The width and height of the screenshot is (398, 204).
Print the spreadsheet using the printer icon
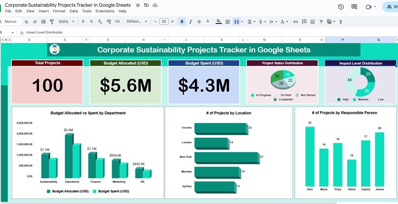[43, 22]
